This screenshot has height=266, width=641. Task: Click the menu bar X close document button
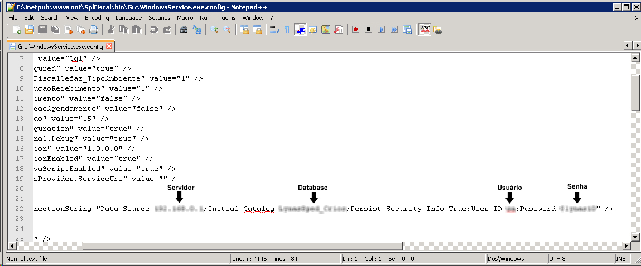point(637,18)
